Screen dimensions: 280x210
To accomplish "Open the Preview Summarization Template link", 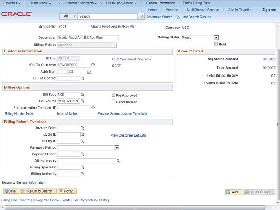I will pyautogui.click(x=122, y=114).
